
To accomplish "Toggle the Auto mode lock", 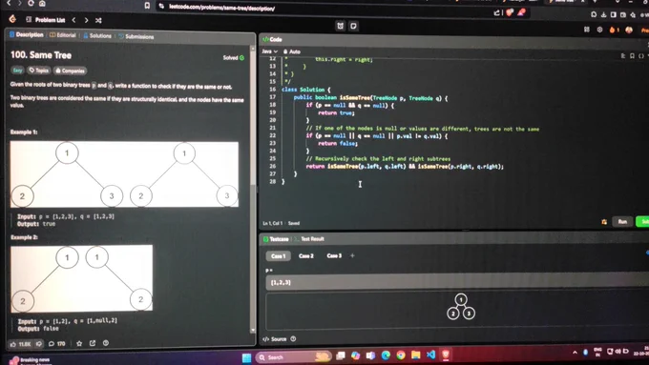I will [x=292, y=51].
